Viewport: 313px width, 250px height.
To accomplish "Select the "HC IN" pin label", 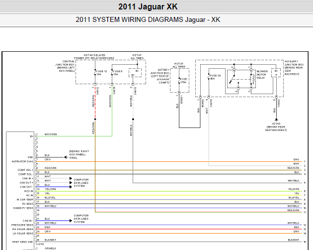I will 29,195.
